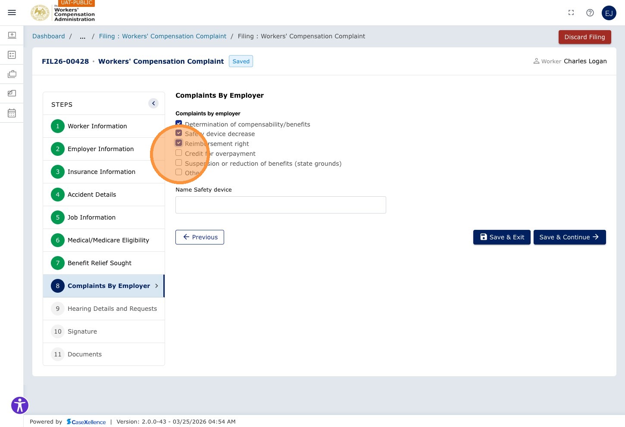This screenshot has height=427, width=625.
Task: Check the Other checkbox
Action: [178, 172]
